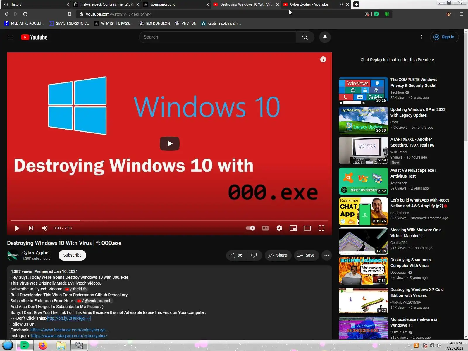
Task: Start voice search with the microphone
Action: [325, 37]
